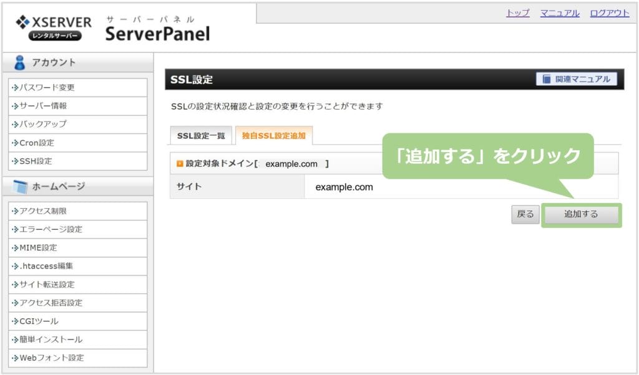The width and height of the screenshot is (639, 375).
Task: Select .htaccess編集 in the sidebar
Action: pyautogui.click(x=46, y=266)
